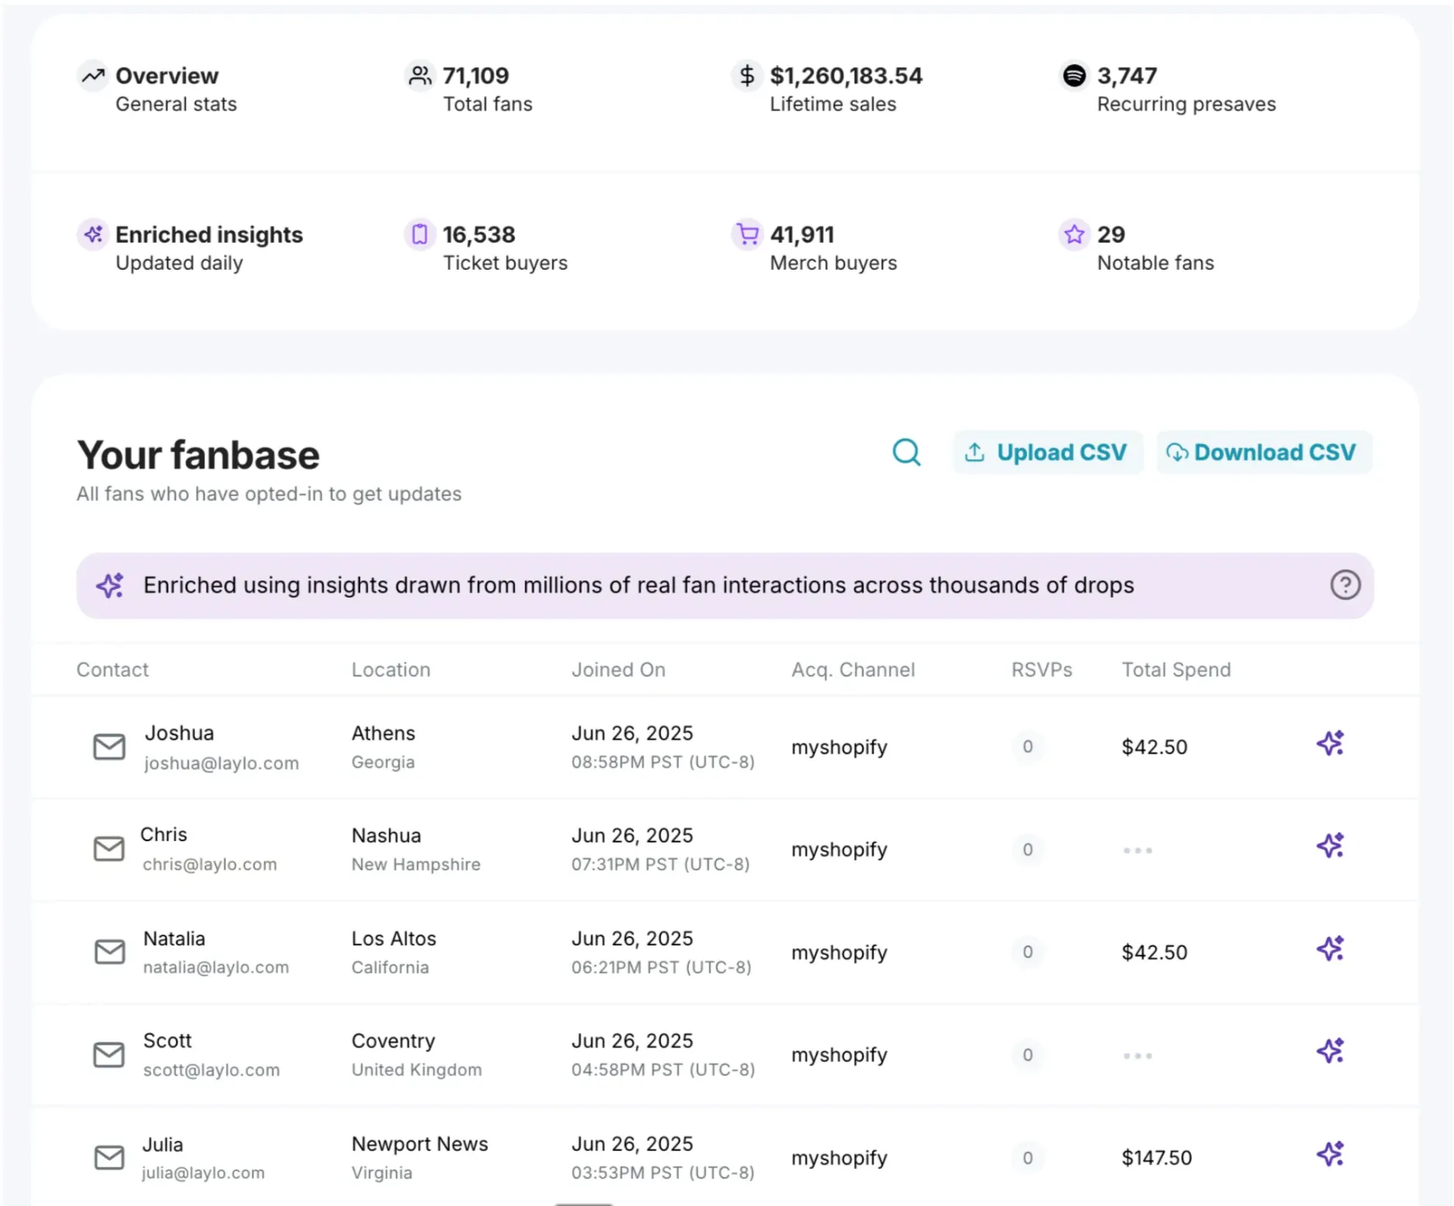Click Natalia's enriched insights sparkle icon

1330,949
